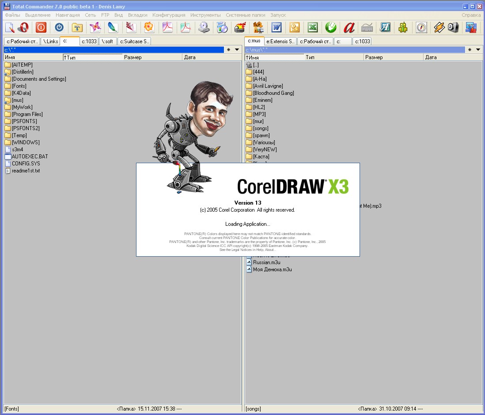
Task: Select the c:mus tab in right panel
Action: coord(254,41)
